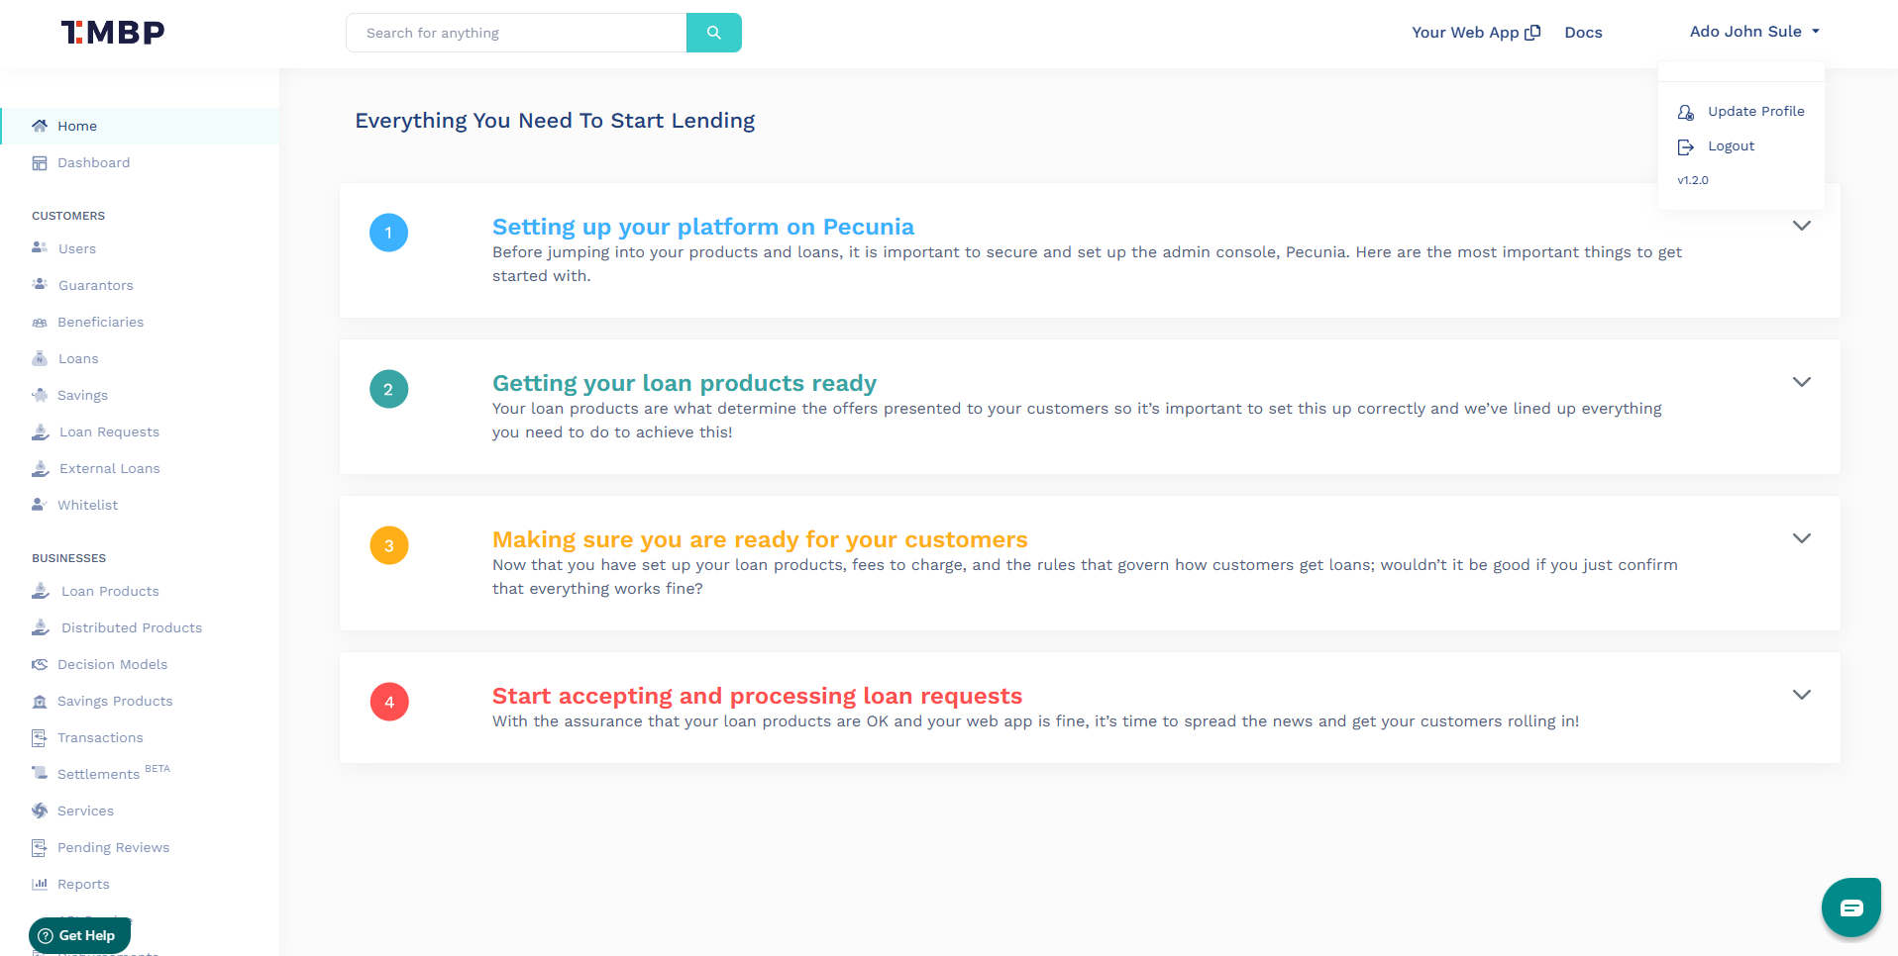This screenshot has height=956, width=1898.
Task: Open the Loan Requests page
Action: click(x=109, y=431)
